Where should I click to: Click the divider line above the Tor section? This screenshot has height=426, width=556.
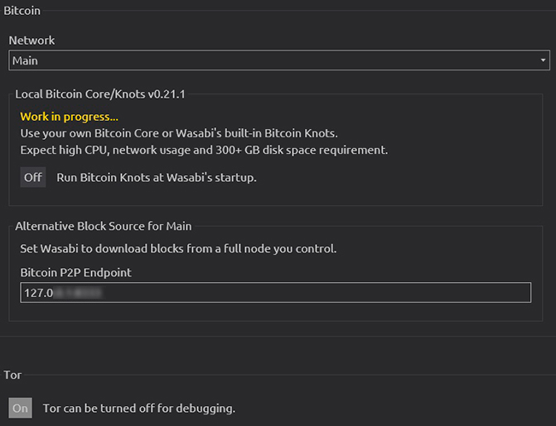point(278,337)
